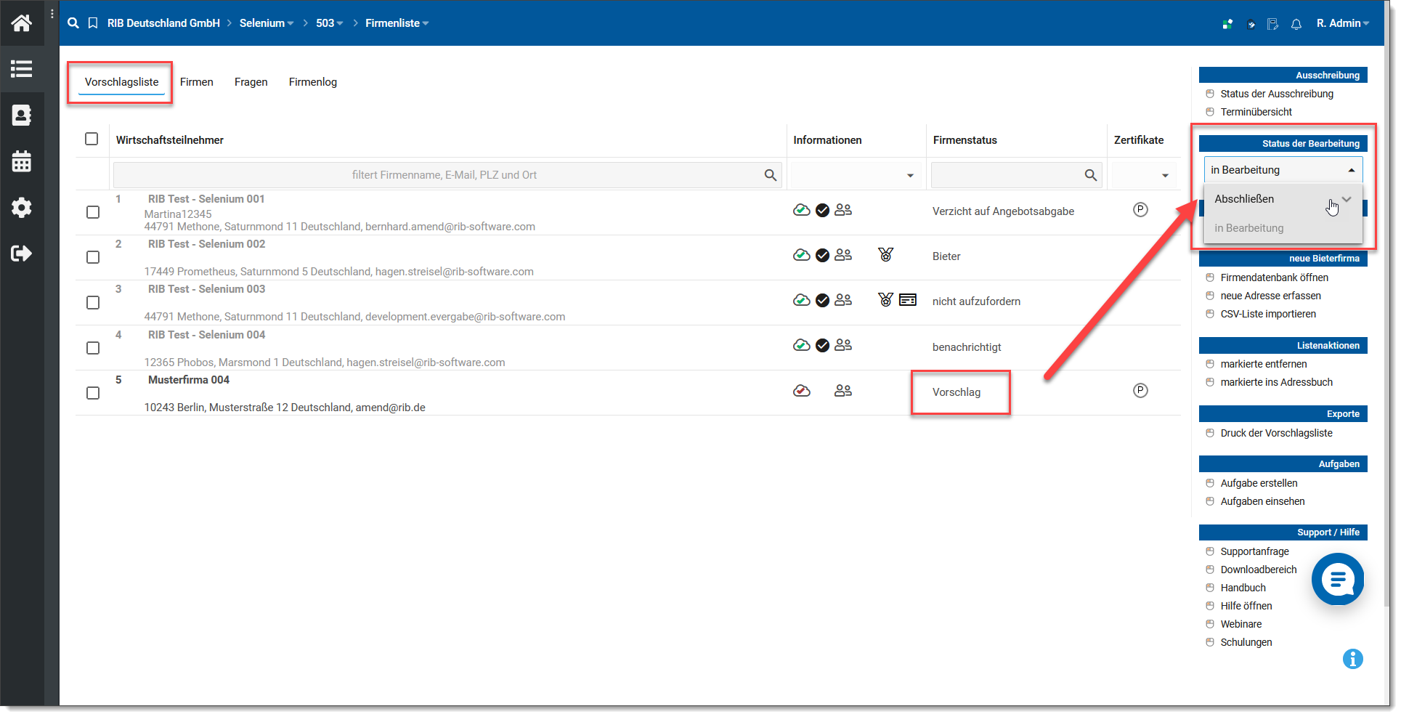Select 'Abschließen' in the status dropdown
The image size is (1401, 717).
pyautogui.click(x=1283, y=199)
